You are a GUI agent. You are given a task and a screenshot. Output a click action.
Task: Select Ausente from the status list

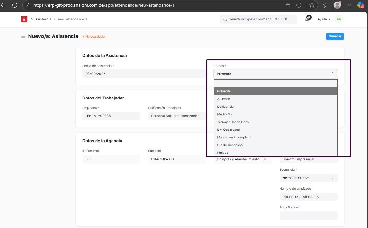(223, 99)
